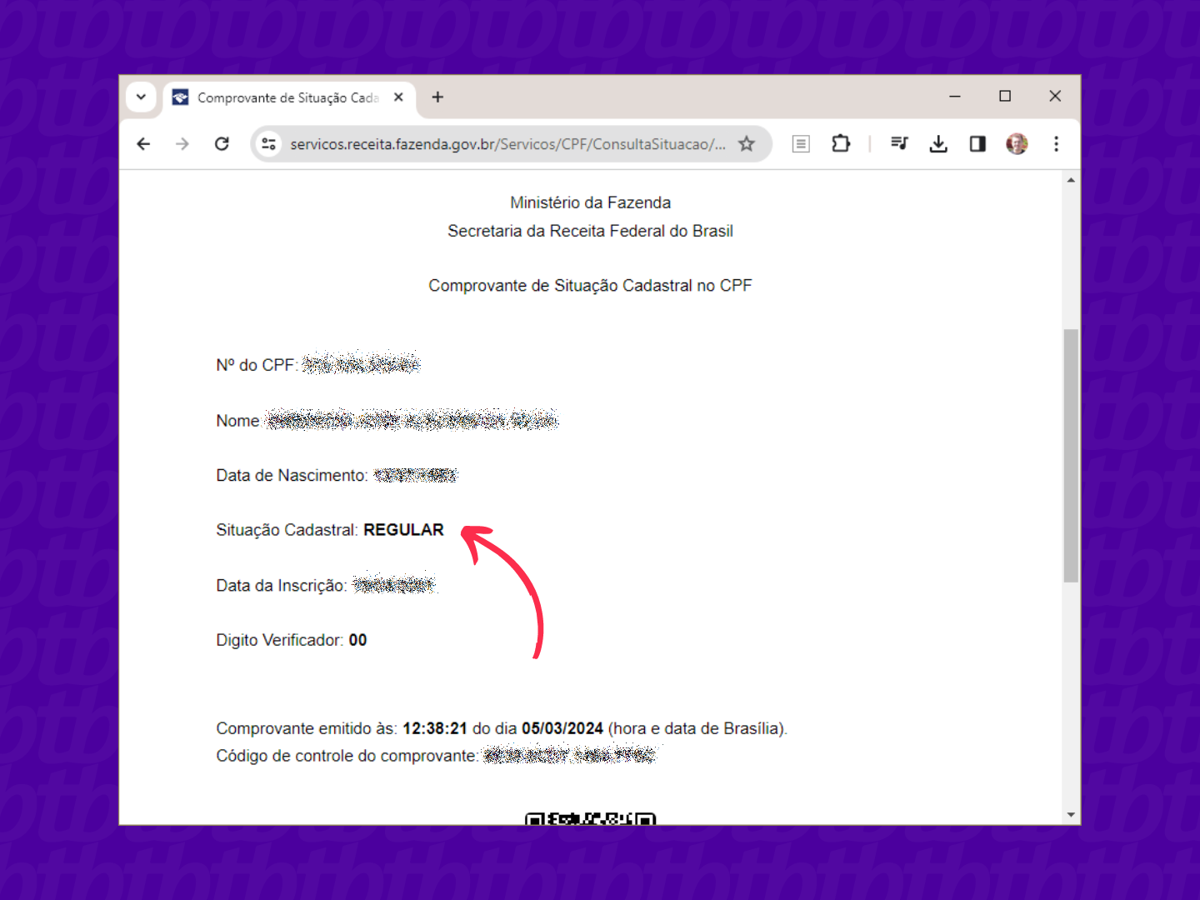Bookmark this page with the star icon

(x=747, y=143)
